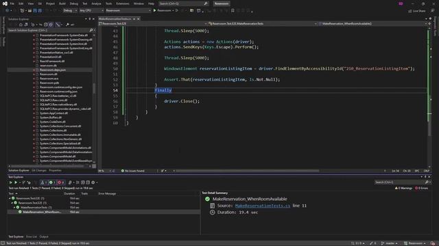The width and height of the screenshot is (439, 246).
Task: Open the Extensions menu
Action: [x=123, y=3]
